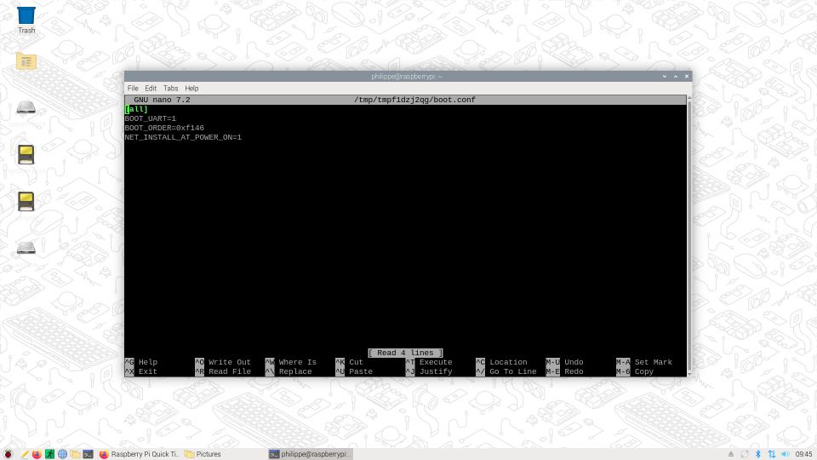This screenshot has width=817, height=460.
Task: Click the ^\ Replace shortcut label
Action: pyautogui.click(x=289, y=371)
